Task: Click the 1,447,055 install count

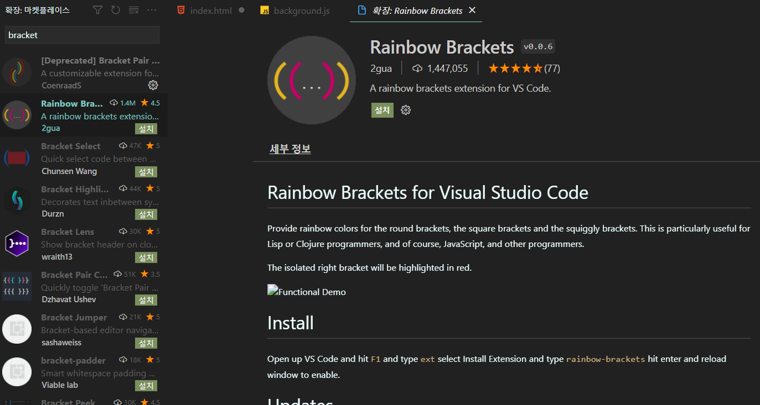Action: point(440,69)
